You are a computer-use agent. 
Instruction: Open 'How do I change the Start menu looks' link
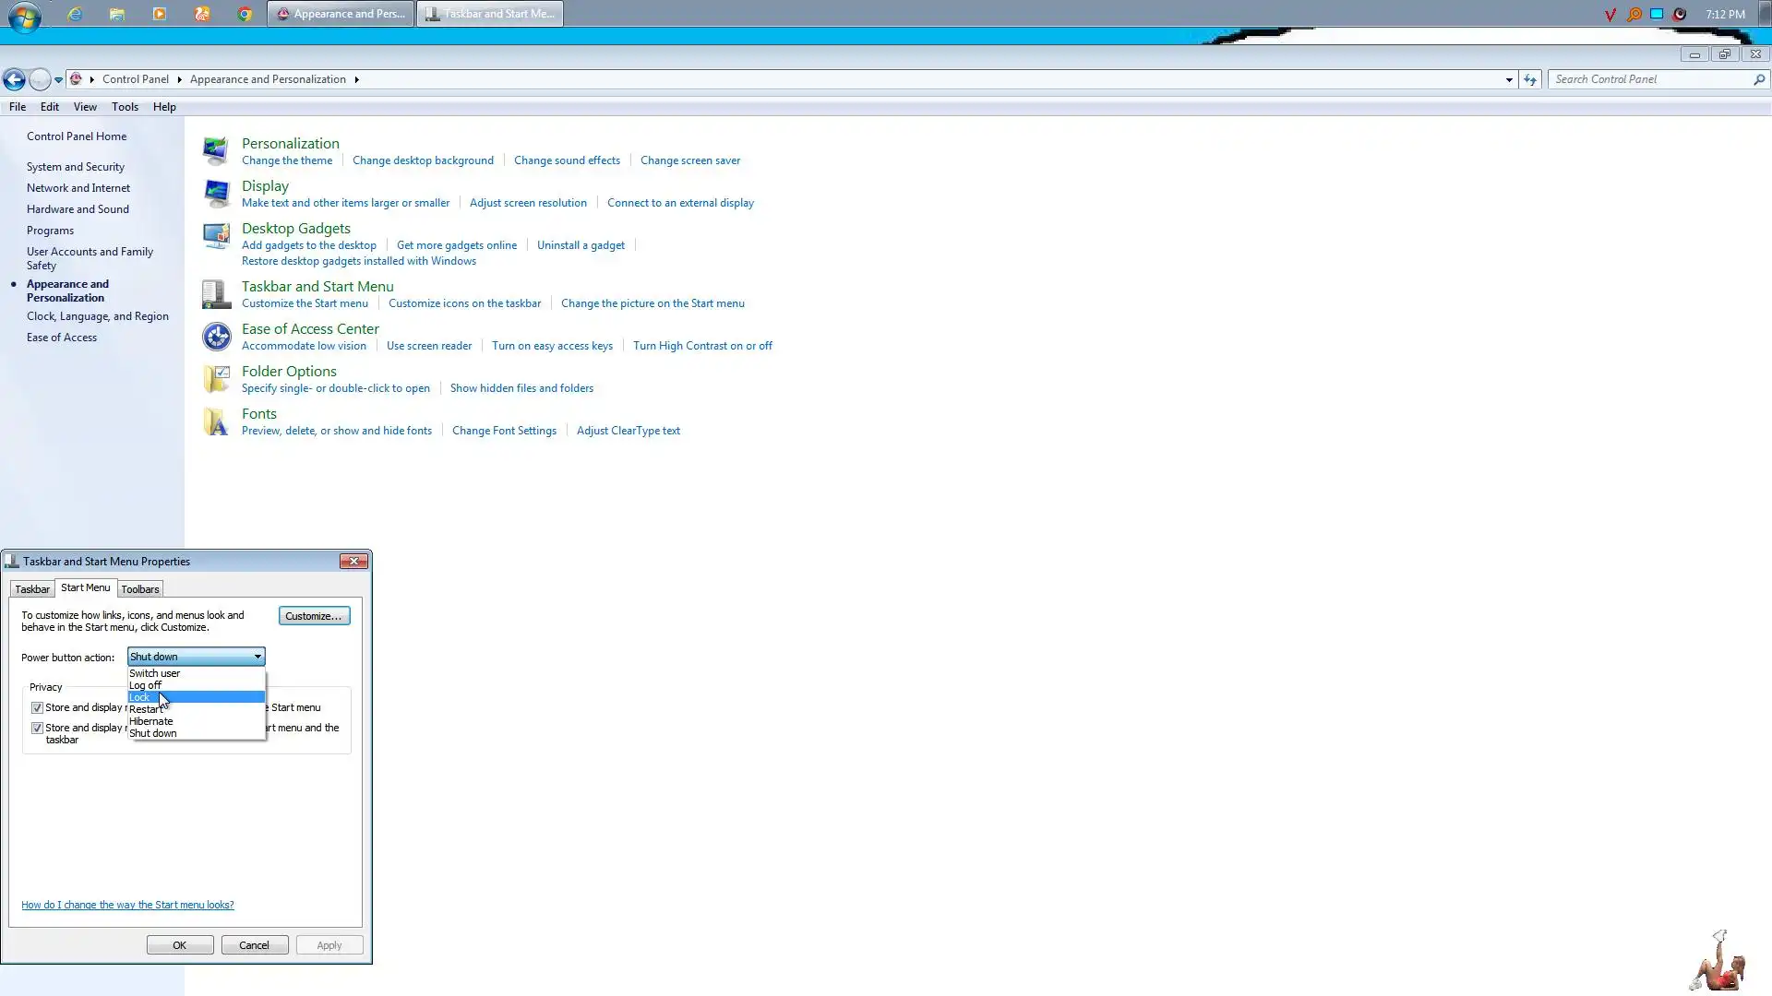point(127,905)
